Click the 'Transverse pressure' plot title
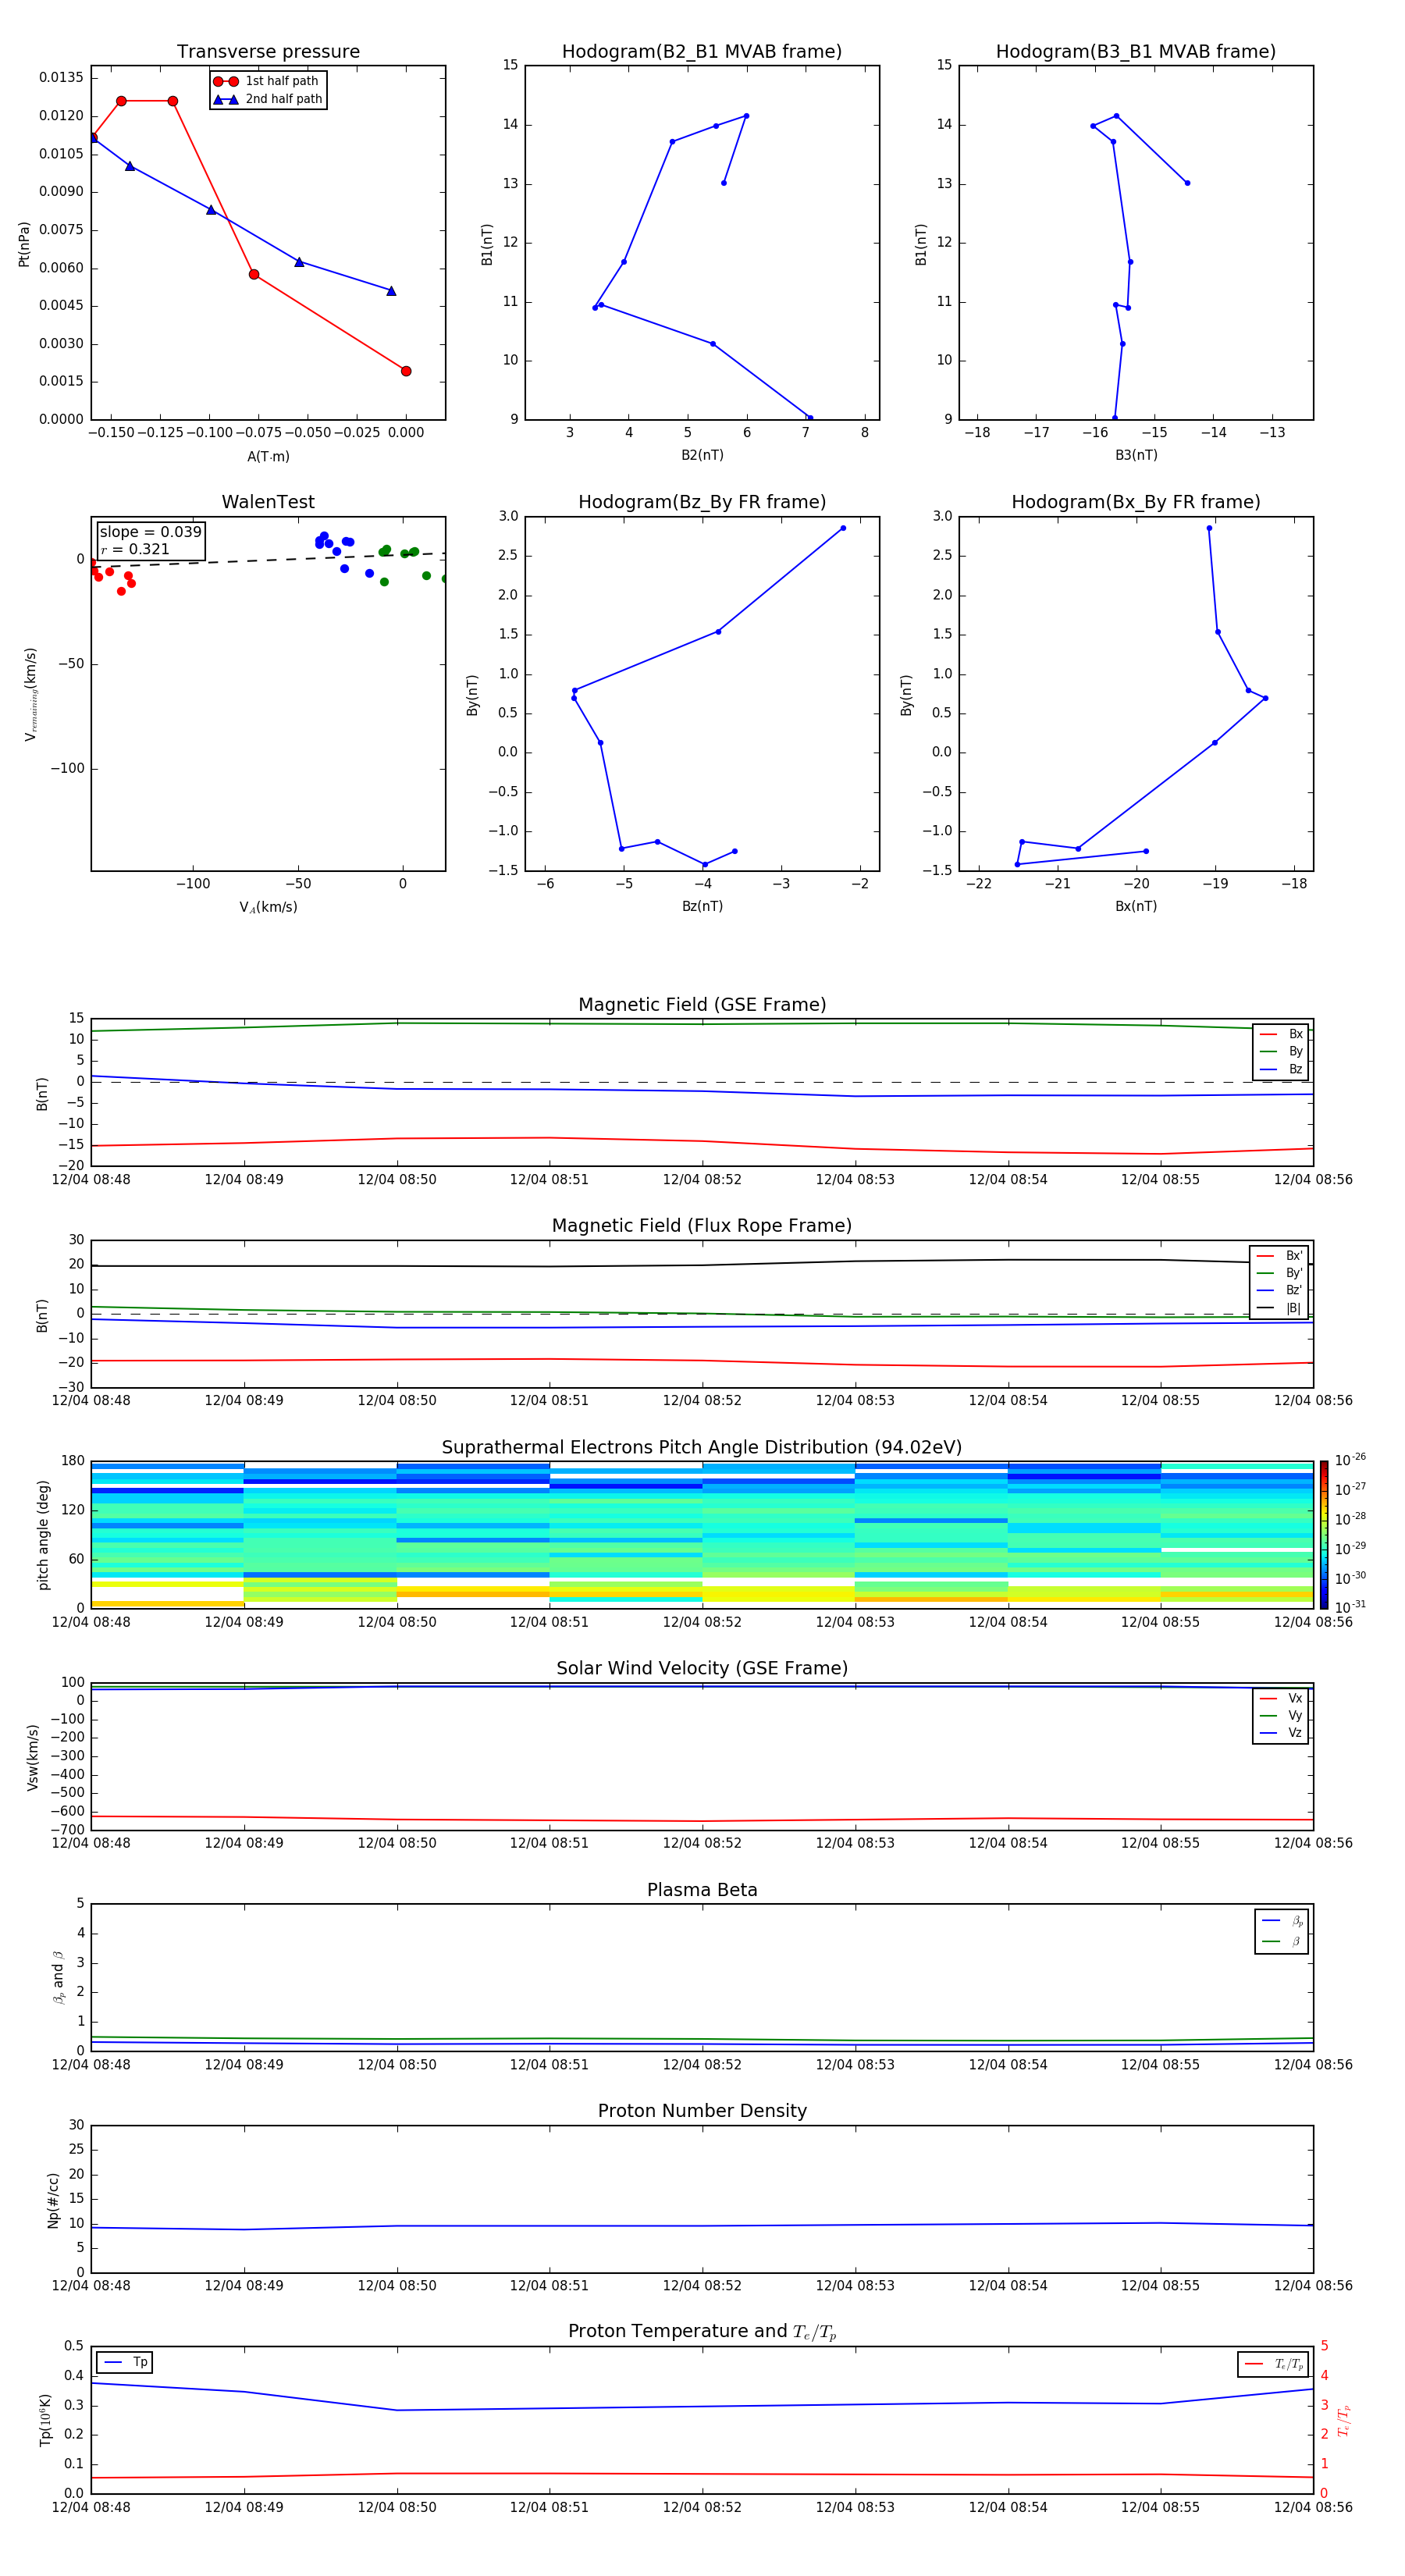The height and width of the screenshot is (2576, 1405). coord(268,52)
